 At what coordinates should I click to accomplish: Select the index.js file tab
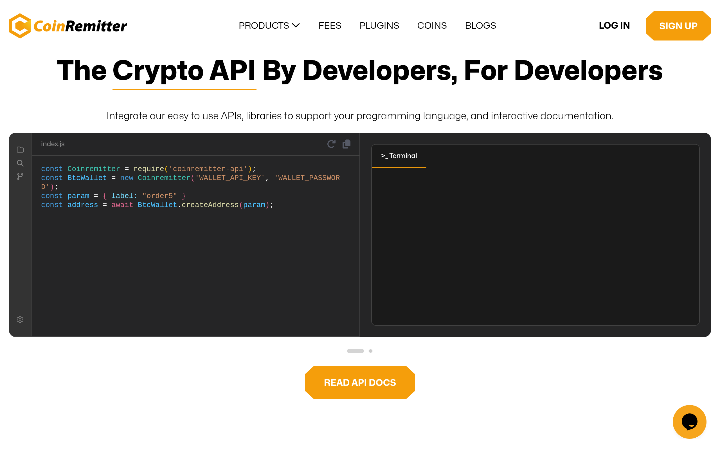(53, 144)
